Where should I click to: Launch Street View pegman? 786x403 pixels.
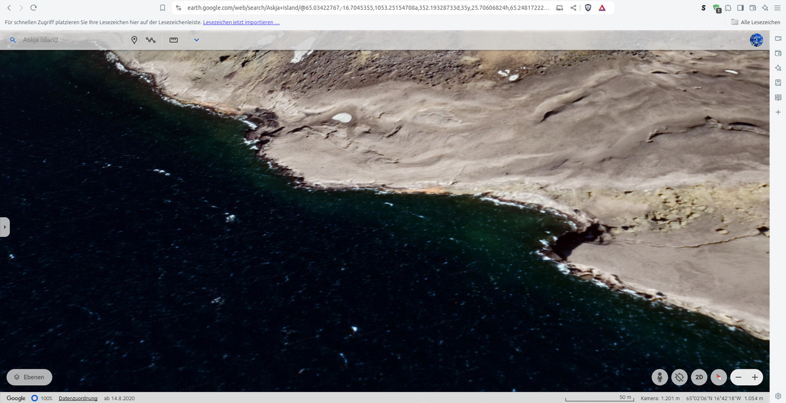point(660,377)
